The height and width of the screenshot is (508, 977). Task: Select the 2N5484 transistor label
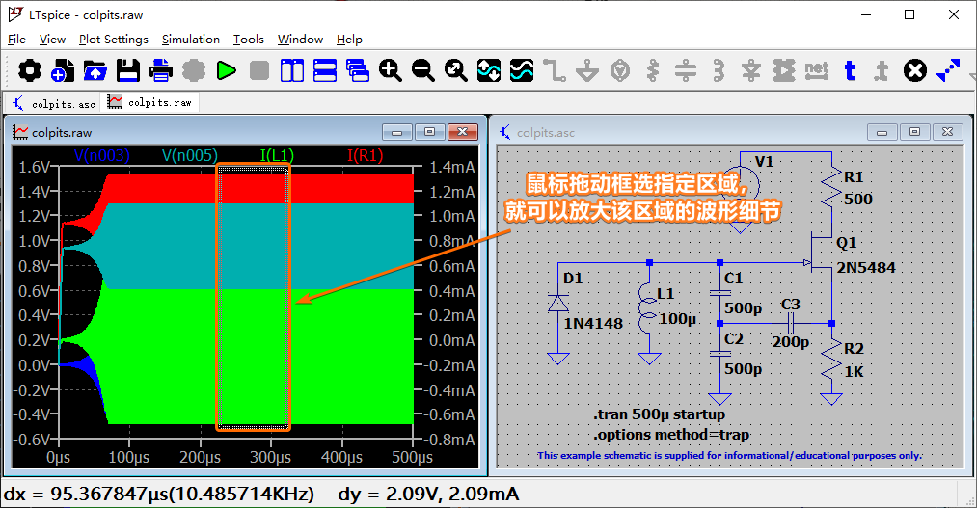(x=866, y=268)
